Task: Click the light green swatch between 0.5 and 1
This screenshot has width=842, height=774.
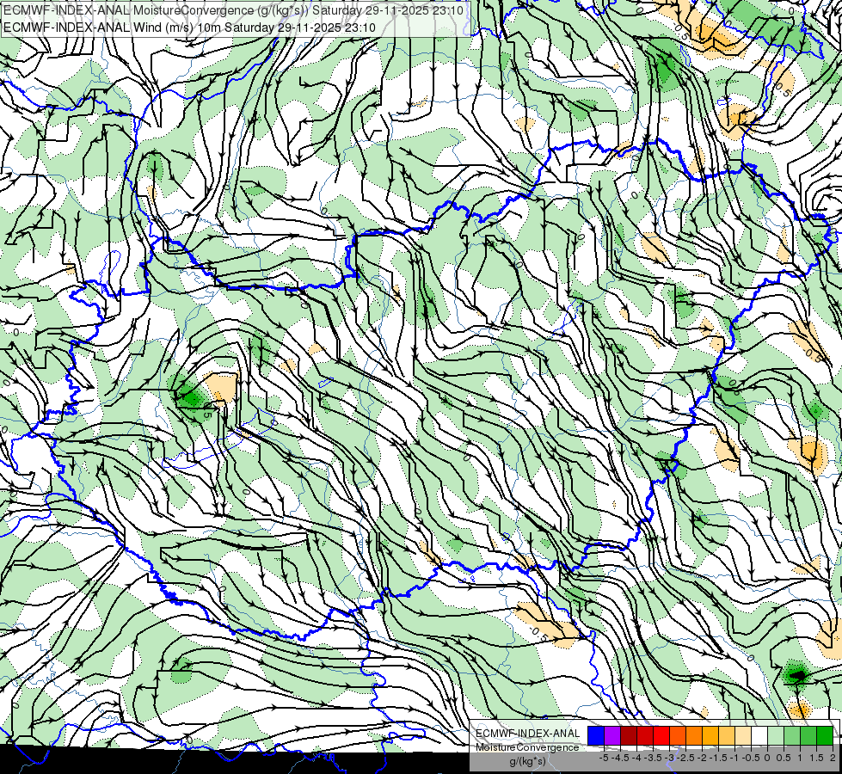Action: [x=792, y=735]
